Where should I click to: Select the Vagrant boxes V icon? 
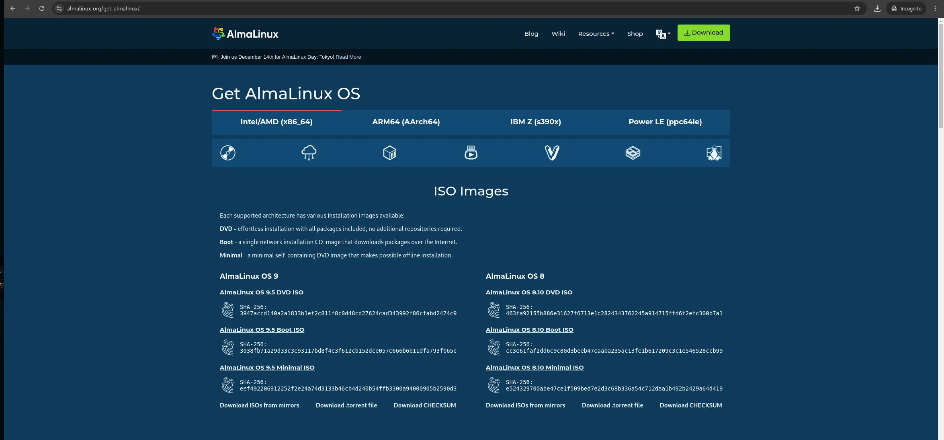tap(552, 153)
